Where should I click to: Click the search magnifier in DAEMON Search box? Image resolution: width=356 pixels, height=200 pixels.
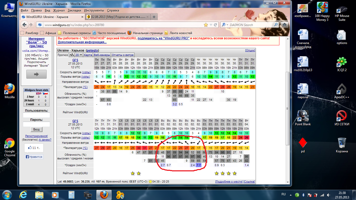click(x=276, y=25)
